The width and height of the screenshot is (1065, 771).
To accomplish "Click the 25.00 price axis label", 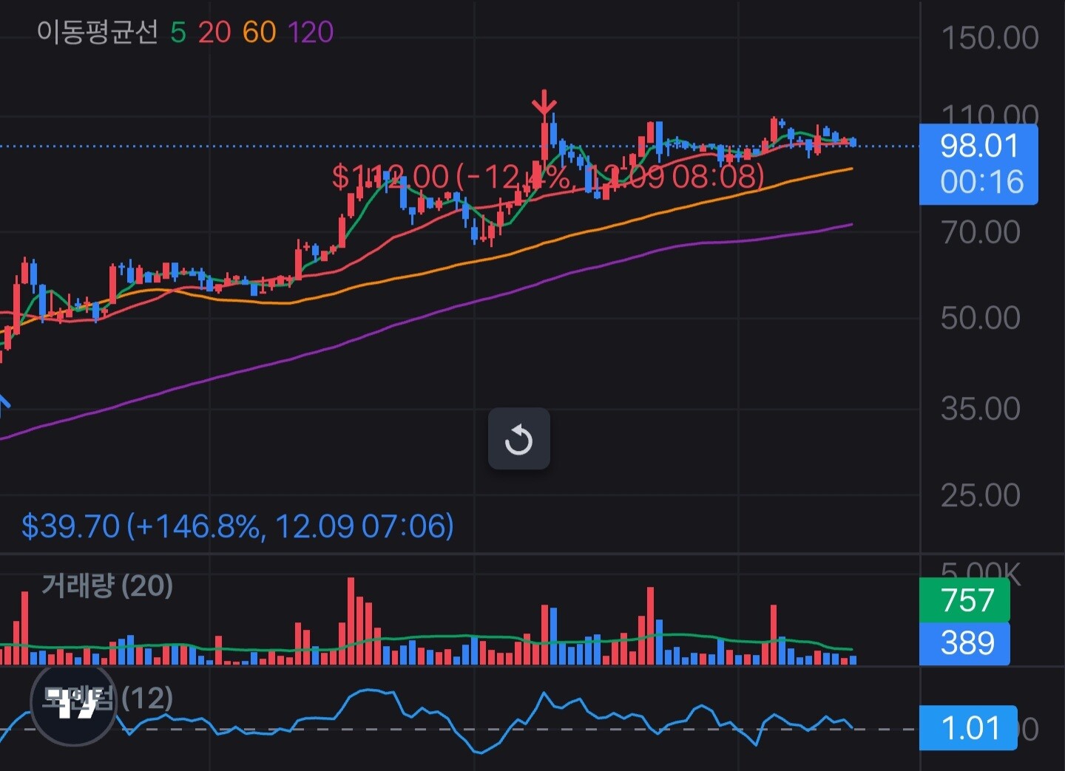I will click(x=981, y=495).
